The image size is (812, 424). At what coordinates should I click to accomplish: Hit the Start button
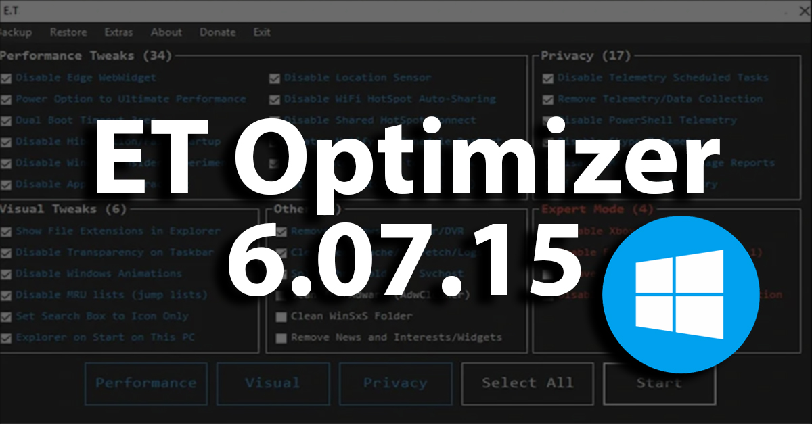[658, 383]
